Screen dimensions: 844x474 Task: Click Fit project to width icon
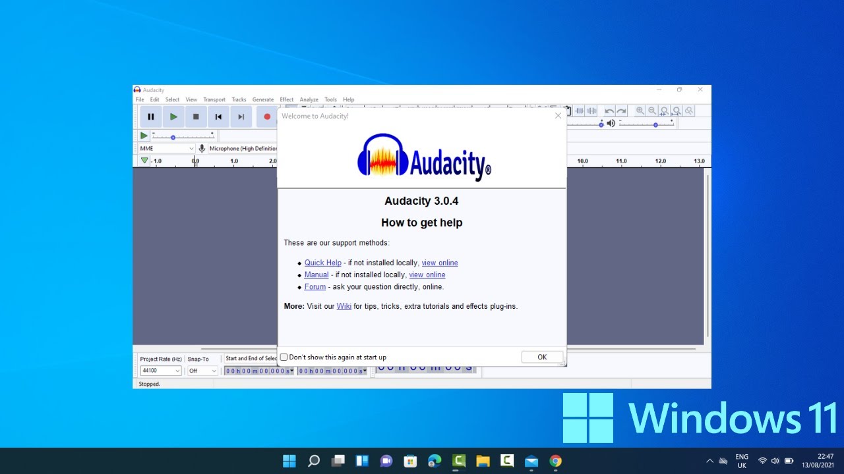click(677, 111)
